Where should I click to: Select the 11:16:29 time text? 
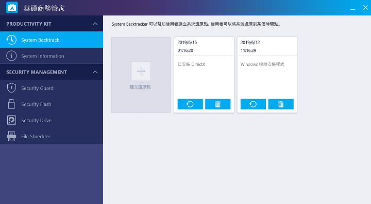pos(248,50)
